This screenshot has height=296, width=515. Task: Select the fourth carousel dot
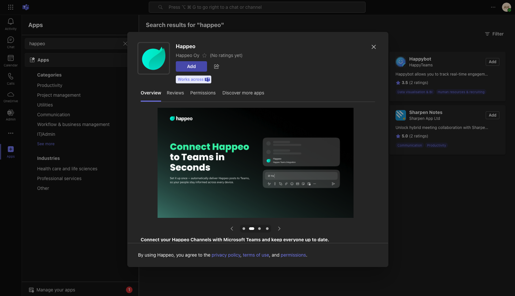tap(267, 229)
